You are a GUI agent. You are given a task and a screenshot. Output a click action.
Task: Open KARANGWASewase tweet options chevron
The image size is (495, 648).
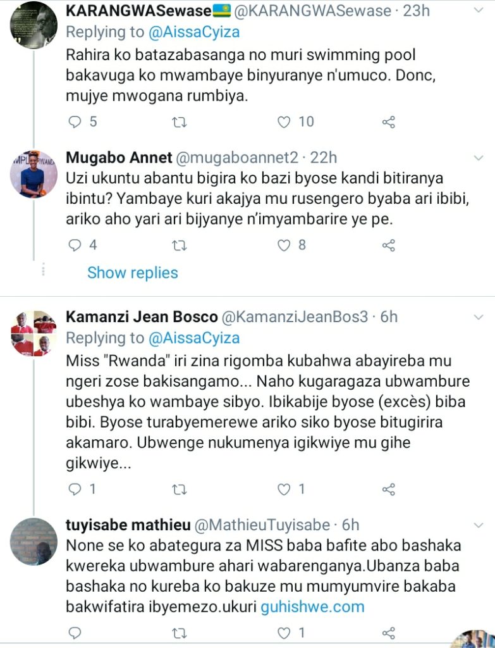479,11
